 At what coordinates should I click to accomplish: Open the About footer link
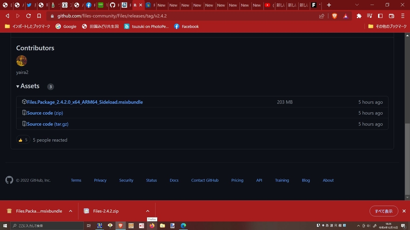[328, 180]
